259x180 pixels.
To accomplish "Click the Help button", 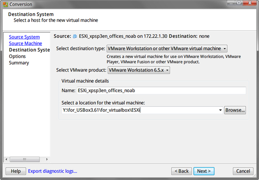I will (x=16, y=171).
